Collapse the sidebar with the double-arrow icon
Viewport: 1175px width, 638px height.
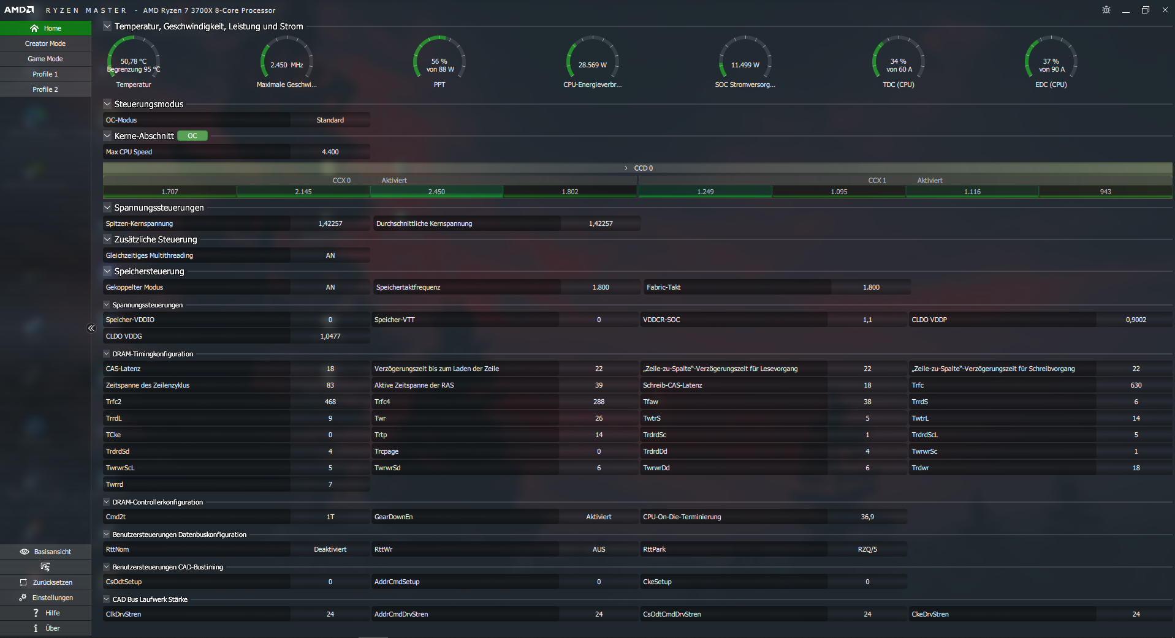[x=91, y=328]
